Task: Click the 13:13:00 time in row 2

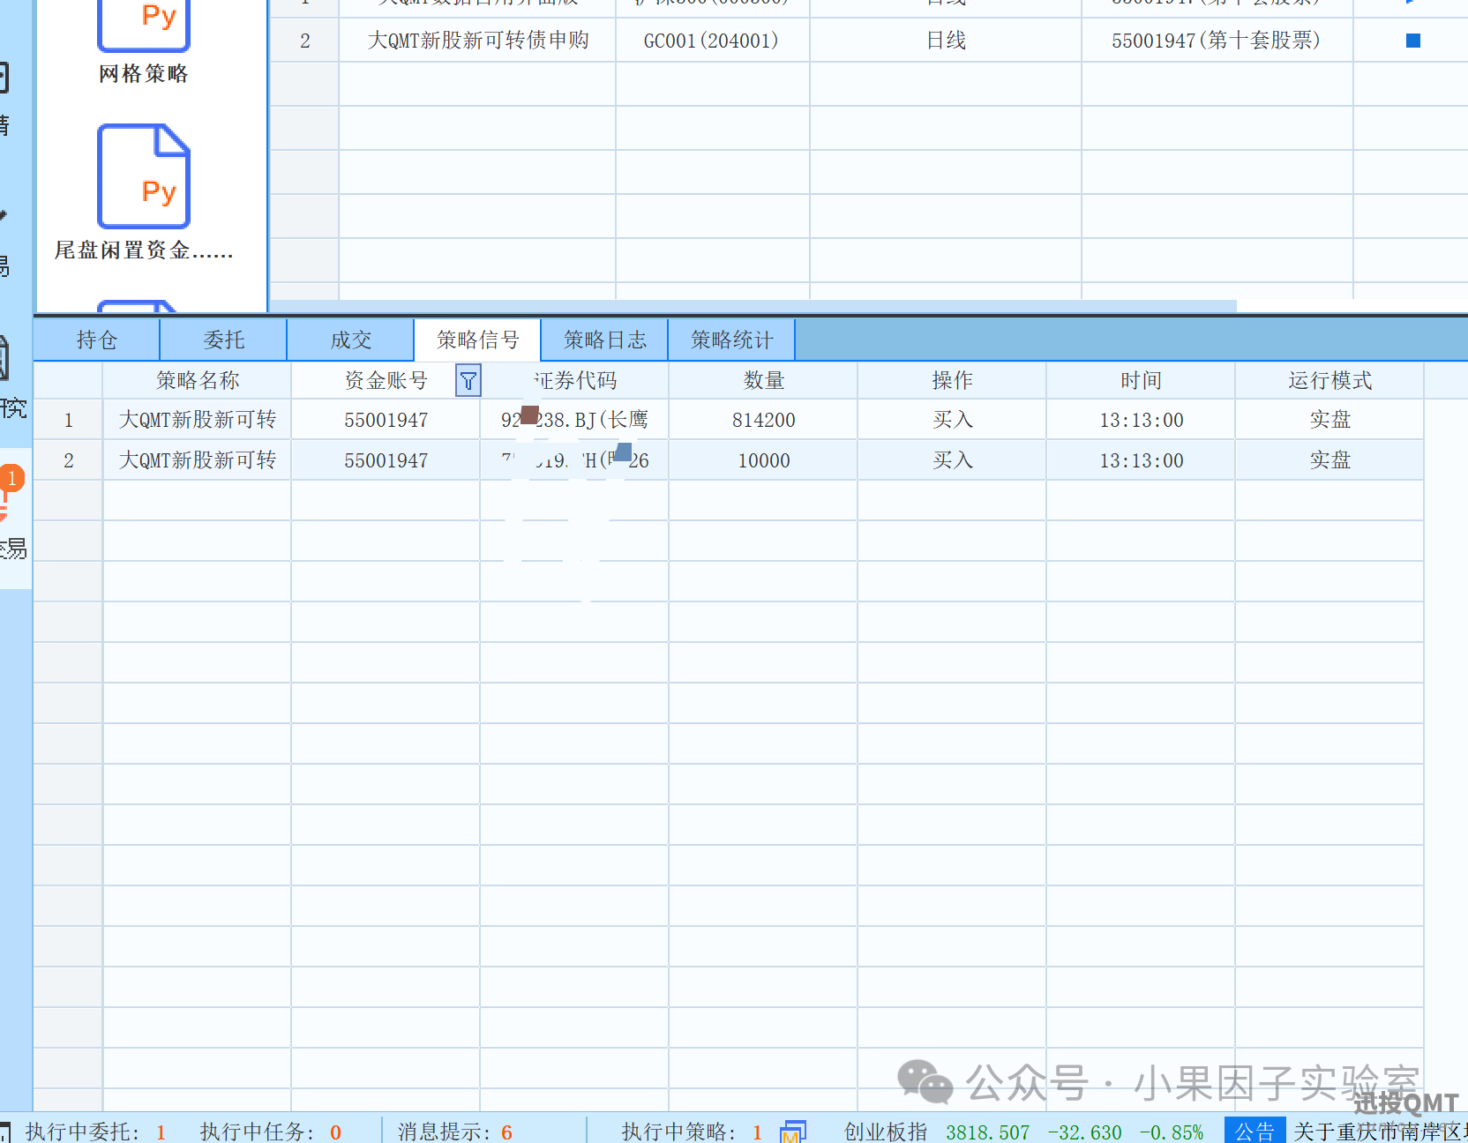Action: pos(1142,460)
